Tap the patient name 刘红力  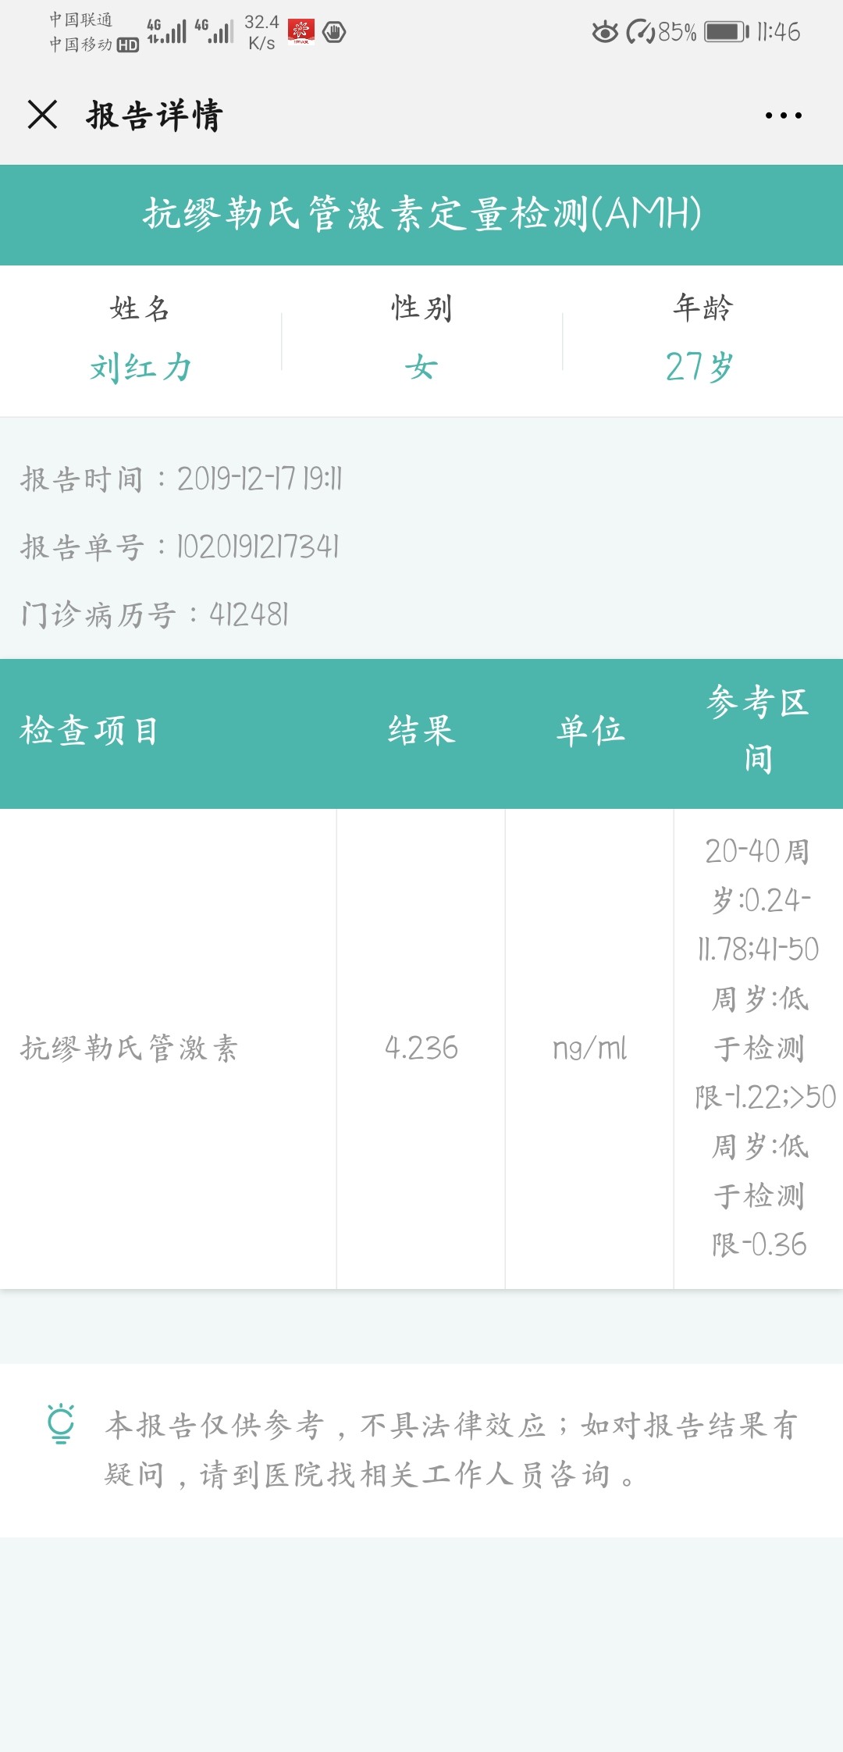tap(140, 367)
